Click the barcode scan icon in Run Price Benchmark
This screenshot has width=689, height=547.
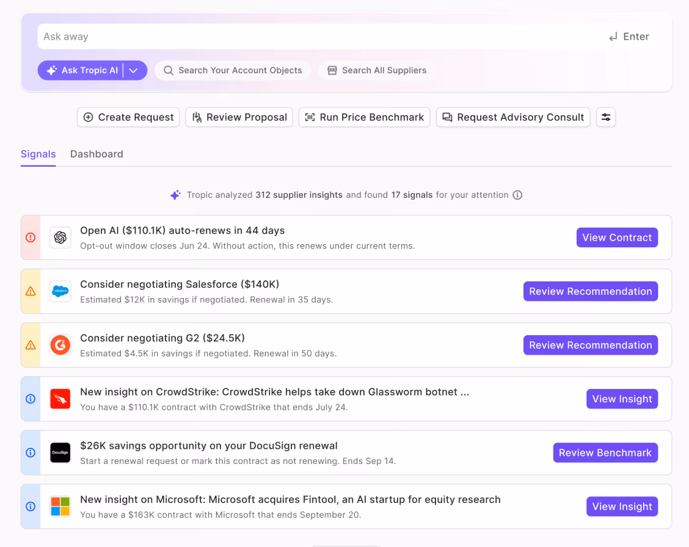(310, 117)
